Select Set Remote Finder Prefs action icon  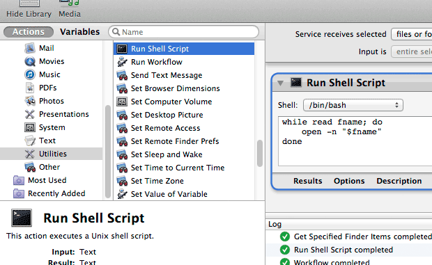(122, 141)
